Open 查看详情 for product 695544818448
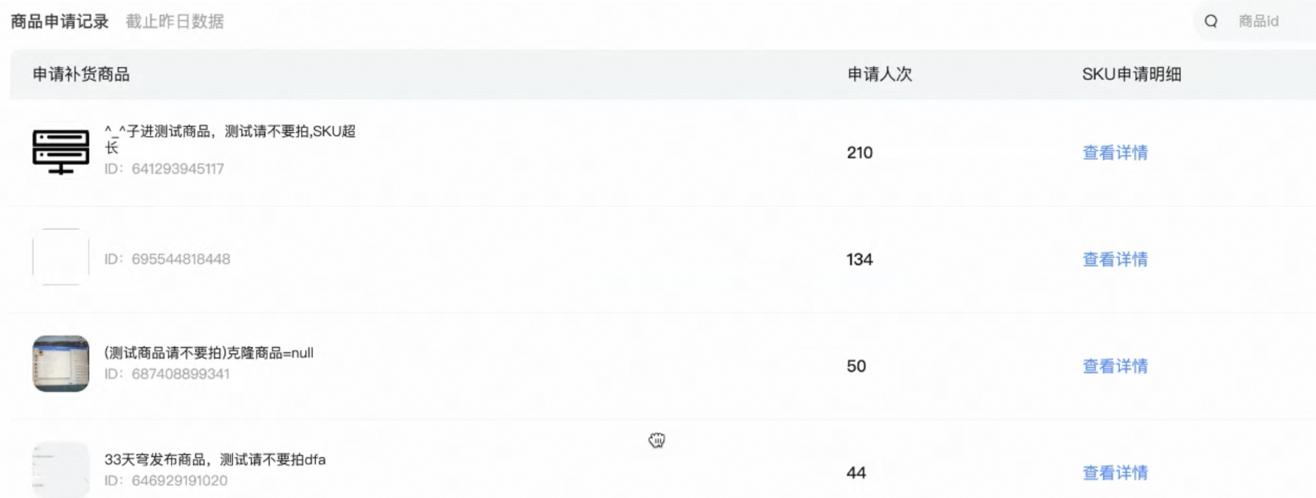Viewport: 1316px width, 498px height. tap(1115, 259)
